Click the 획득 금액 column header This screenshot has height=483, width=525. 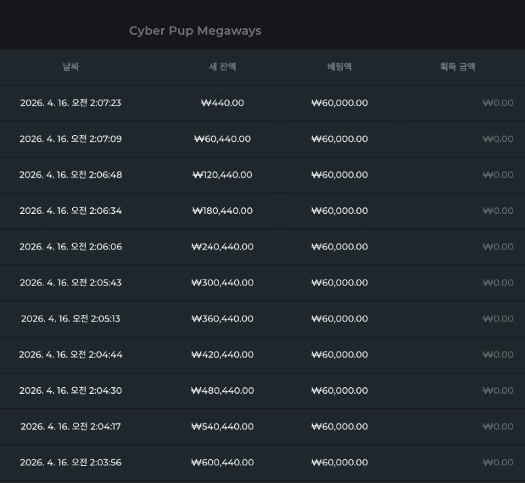[x=457, y=67]
